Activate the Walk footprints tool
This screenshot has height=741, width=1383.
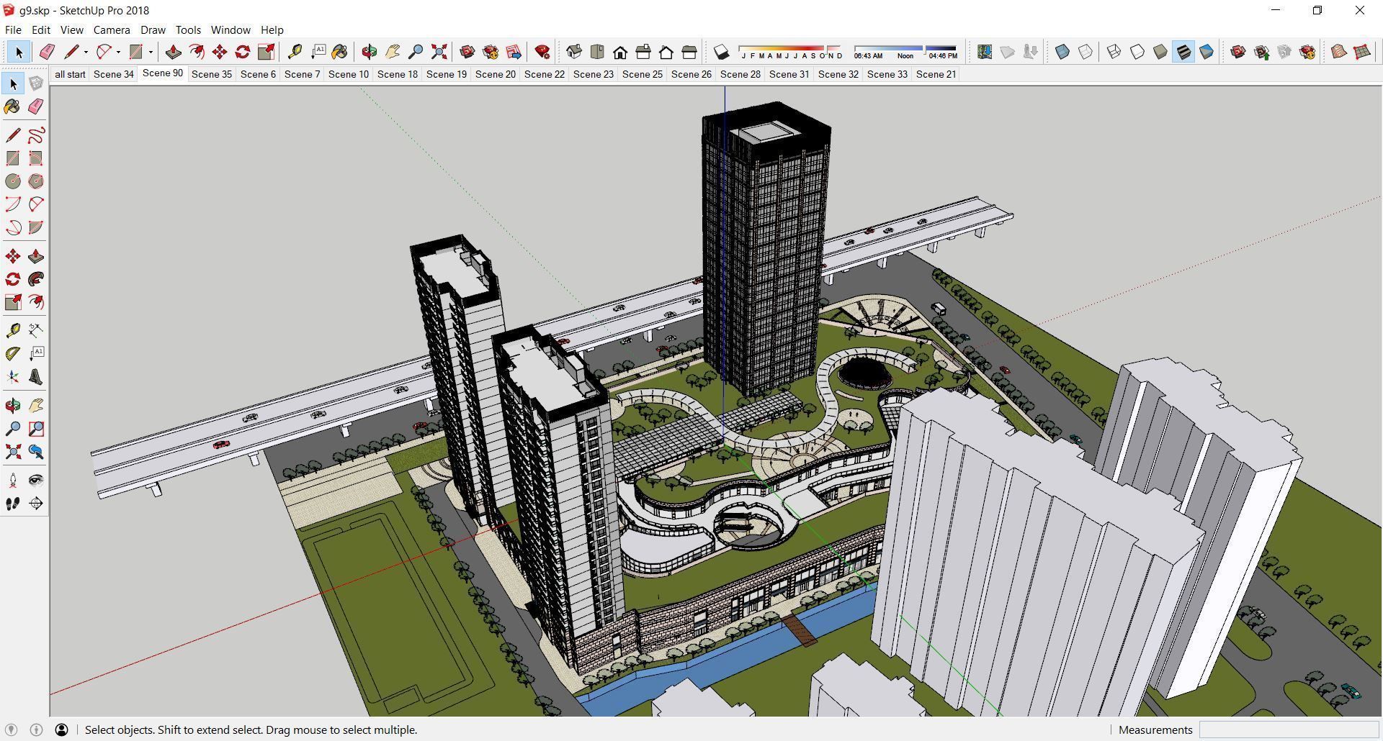click(13, 504)
